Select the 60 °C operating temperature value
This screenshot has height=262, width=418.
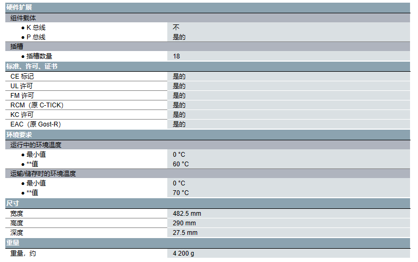click(x=181, y=164)
